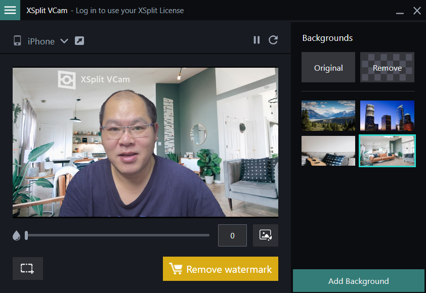426x293 pixels.
Task: Refresh the camera feed
Action: coord(273,40)
